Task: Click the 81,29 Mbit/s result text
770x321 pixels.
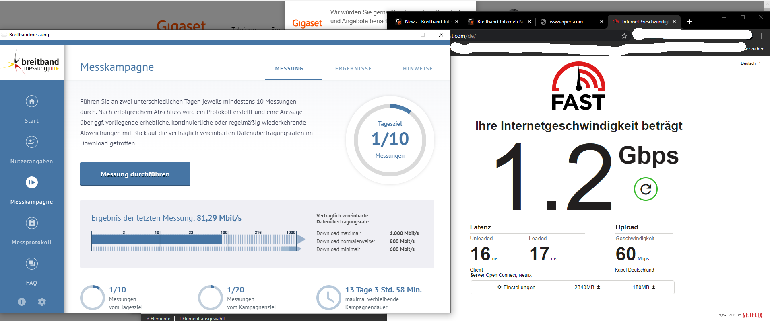Action: 219,218
